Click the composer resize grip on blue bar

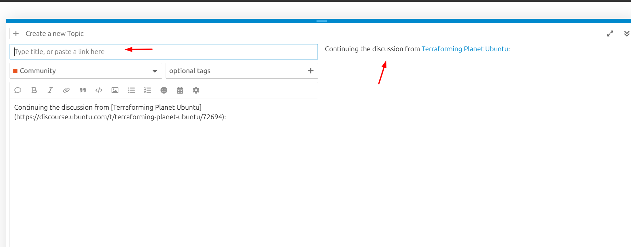[x=321, y=21]
